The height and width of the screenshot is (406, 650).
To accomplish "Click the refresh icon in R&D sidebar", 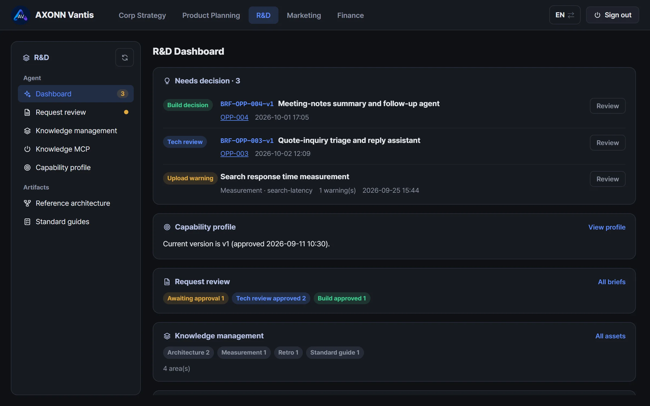I will pos(125,57).
